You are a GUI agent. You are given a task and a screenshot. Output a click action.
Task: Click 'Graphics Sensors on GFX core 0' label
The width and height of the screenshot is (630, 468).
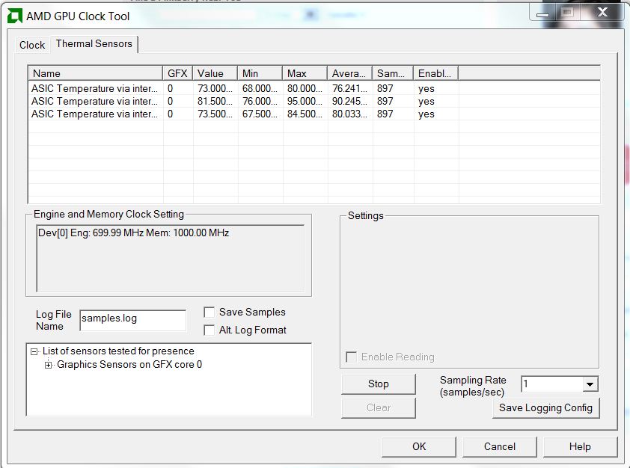[x=129, y=365]
